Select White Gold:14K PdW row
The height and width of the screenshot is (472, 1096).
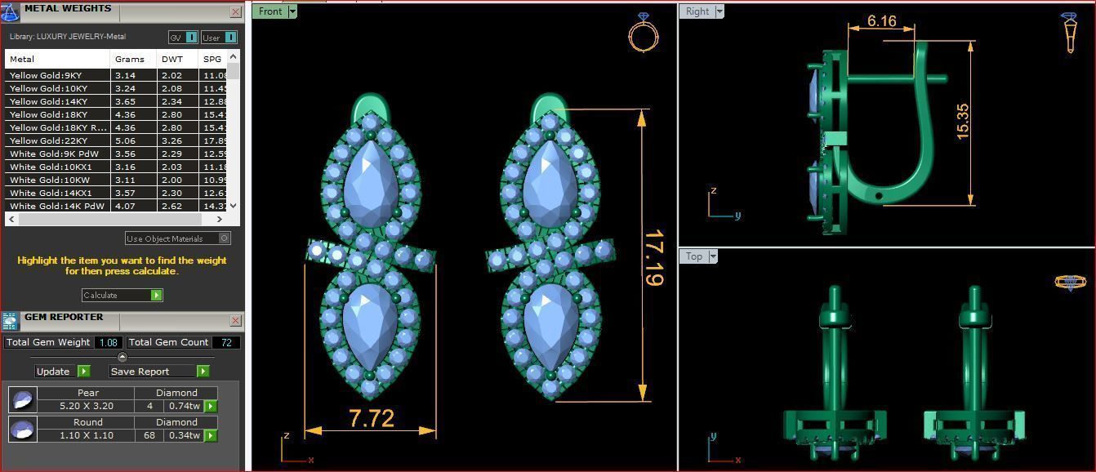point(116,206)
